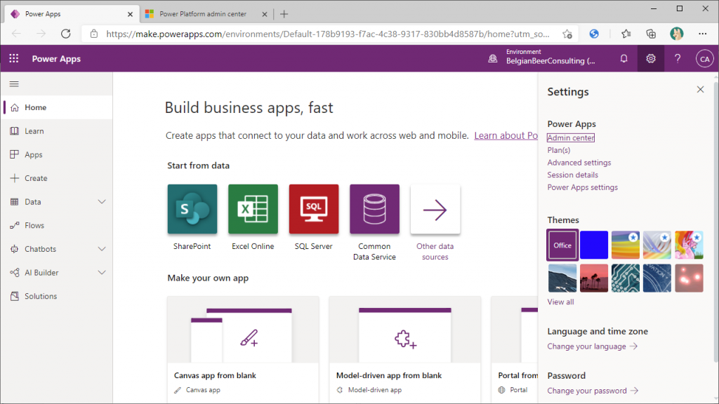Select the pink bokeh lights theme

point(689,278)
